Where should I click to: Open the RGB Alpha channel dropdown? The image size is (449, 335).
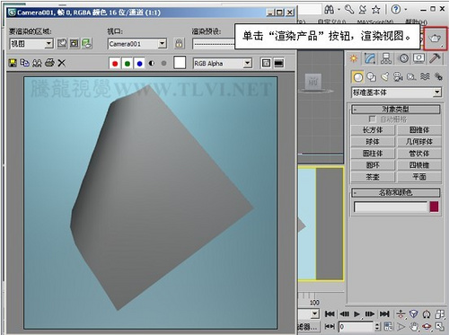[223, 64]
